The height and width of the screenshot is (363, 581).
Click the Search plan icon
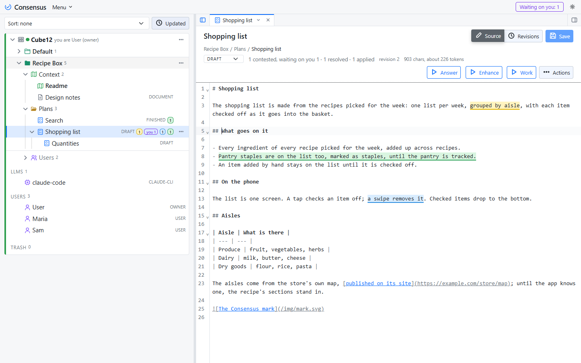click(x=40, y=120)
